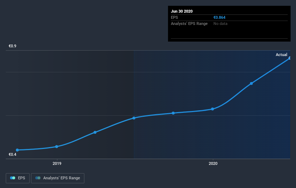The image size is (296, 188).
Task: Click the Actual label on chart
Action: [281, 55]
